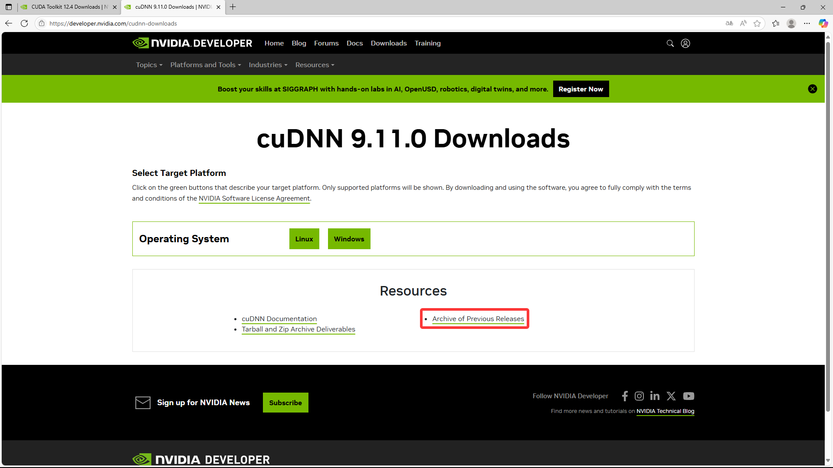The height and width of the screenshot is (468, 833).
Task: Switch to CUDA Toolkit 12.4 Downloads tab
Action: [69, 7]
